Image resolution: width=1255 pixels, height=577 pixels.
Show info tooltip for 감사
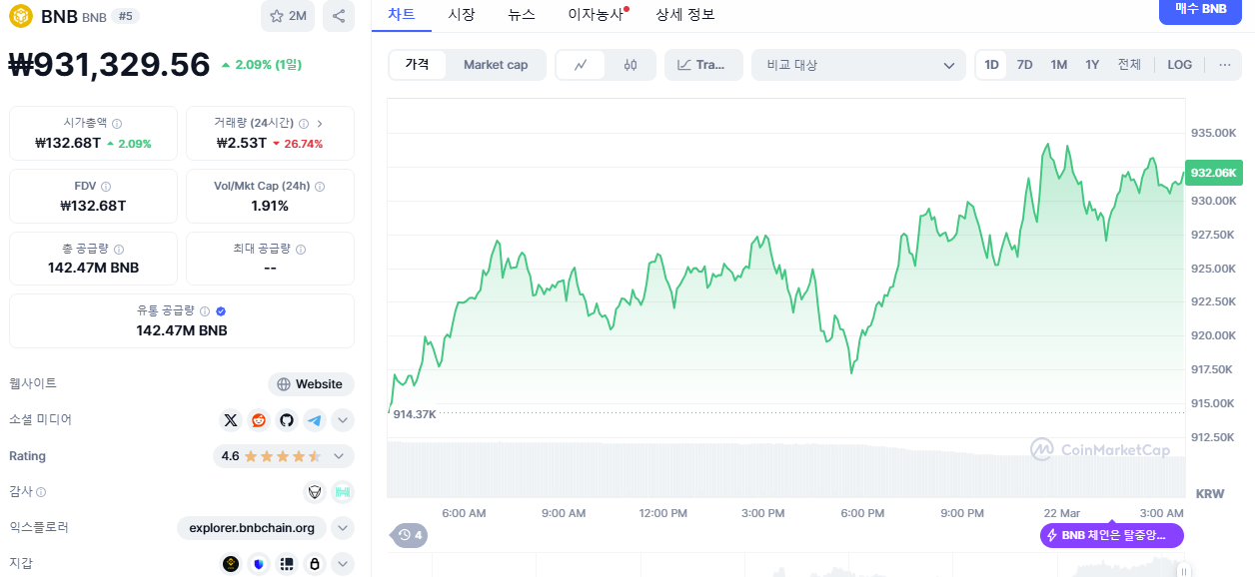click(x=41, y=492)
